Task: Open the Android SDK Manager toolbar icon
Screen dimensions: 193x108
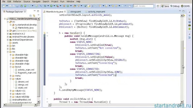Action: (21, 6)
